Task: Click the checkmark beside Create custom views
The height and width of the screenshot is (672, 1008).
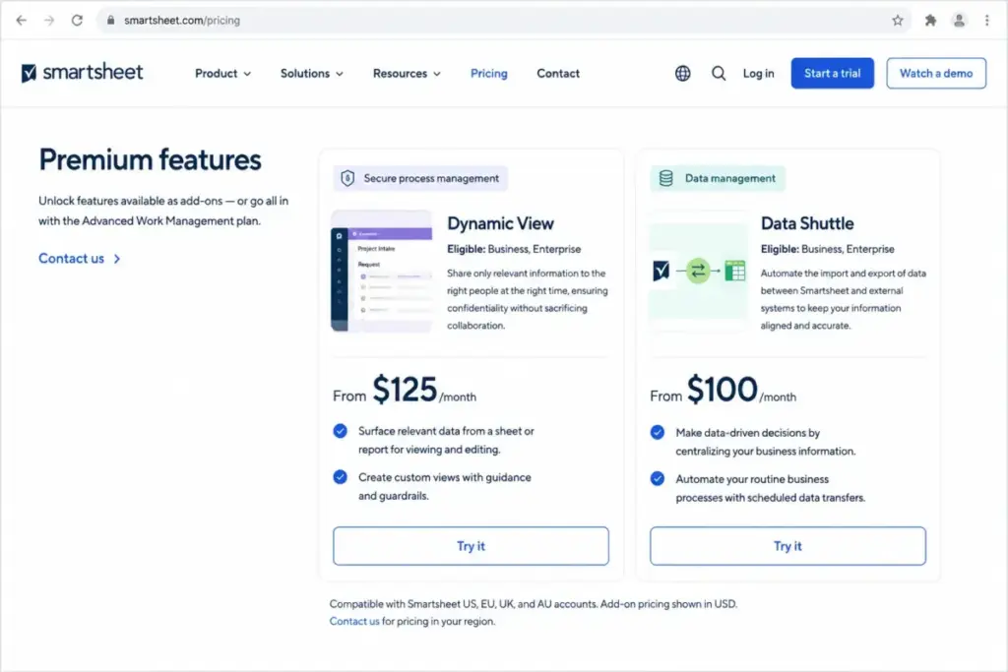Action: coord(340,476)
